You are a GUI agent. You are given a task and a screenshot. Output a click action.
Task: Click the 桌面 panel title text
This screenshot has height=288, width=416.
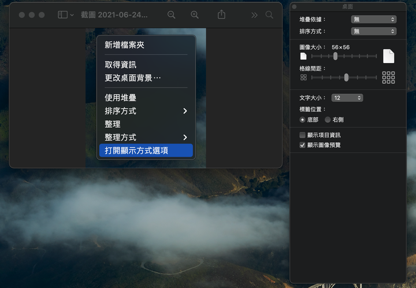click(348, 6)
